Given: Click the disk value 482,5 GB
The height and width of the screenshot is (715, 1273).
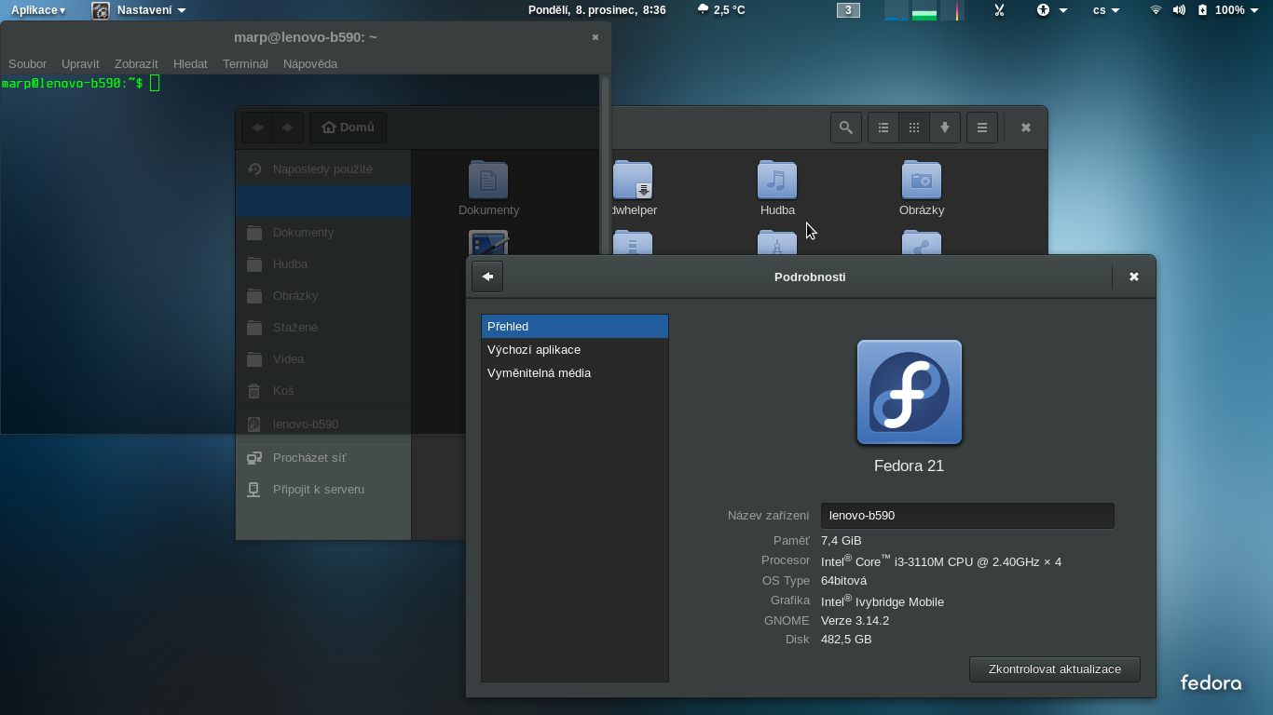Looking at the screenshot, I should click(847, 640).
